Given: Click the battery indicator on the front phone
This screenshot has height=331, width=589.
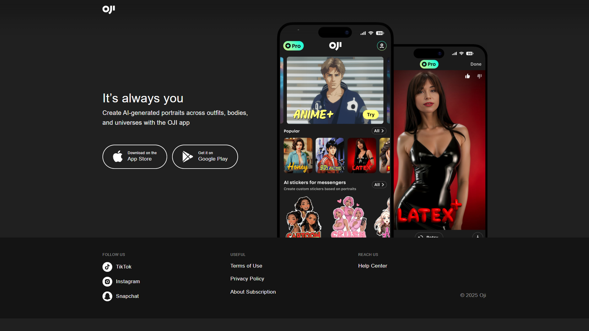Looking at the screenshot, I should click(x=380, y=33).
